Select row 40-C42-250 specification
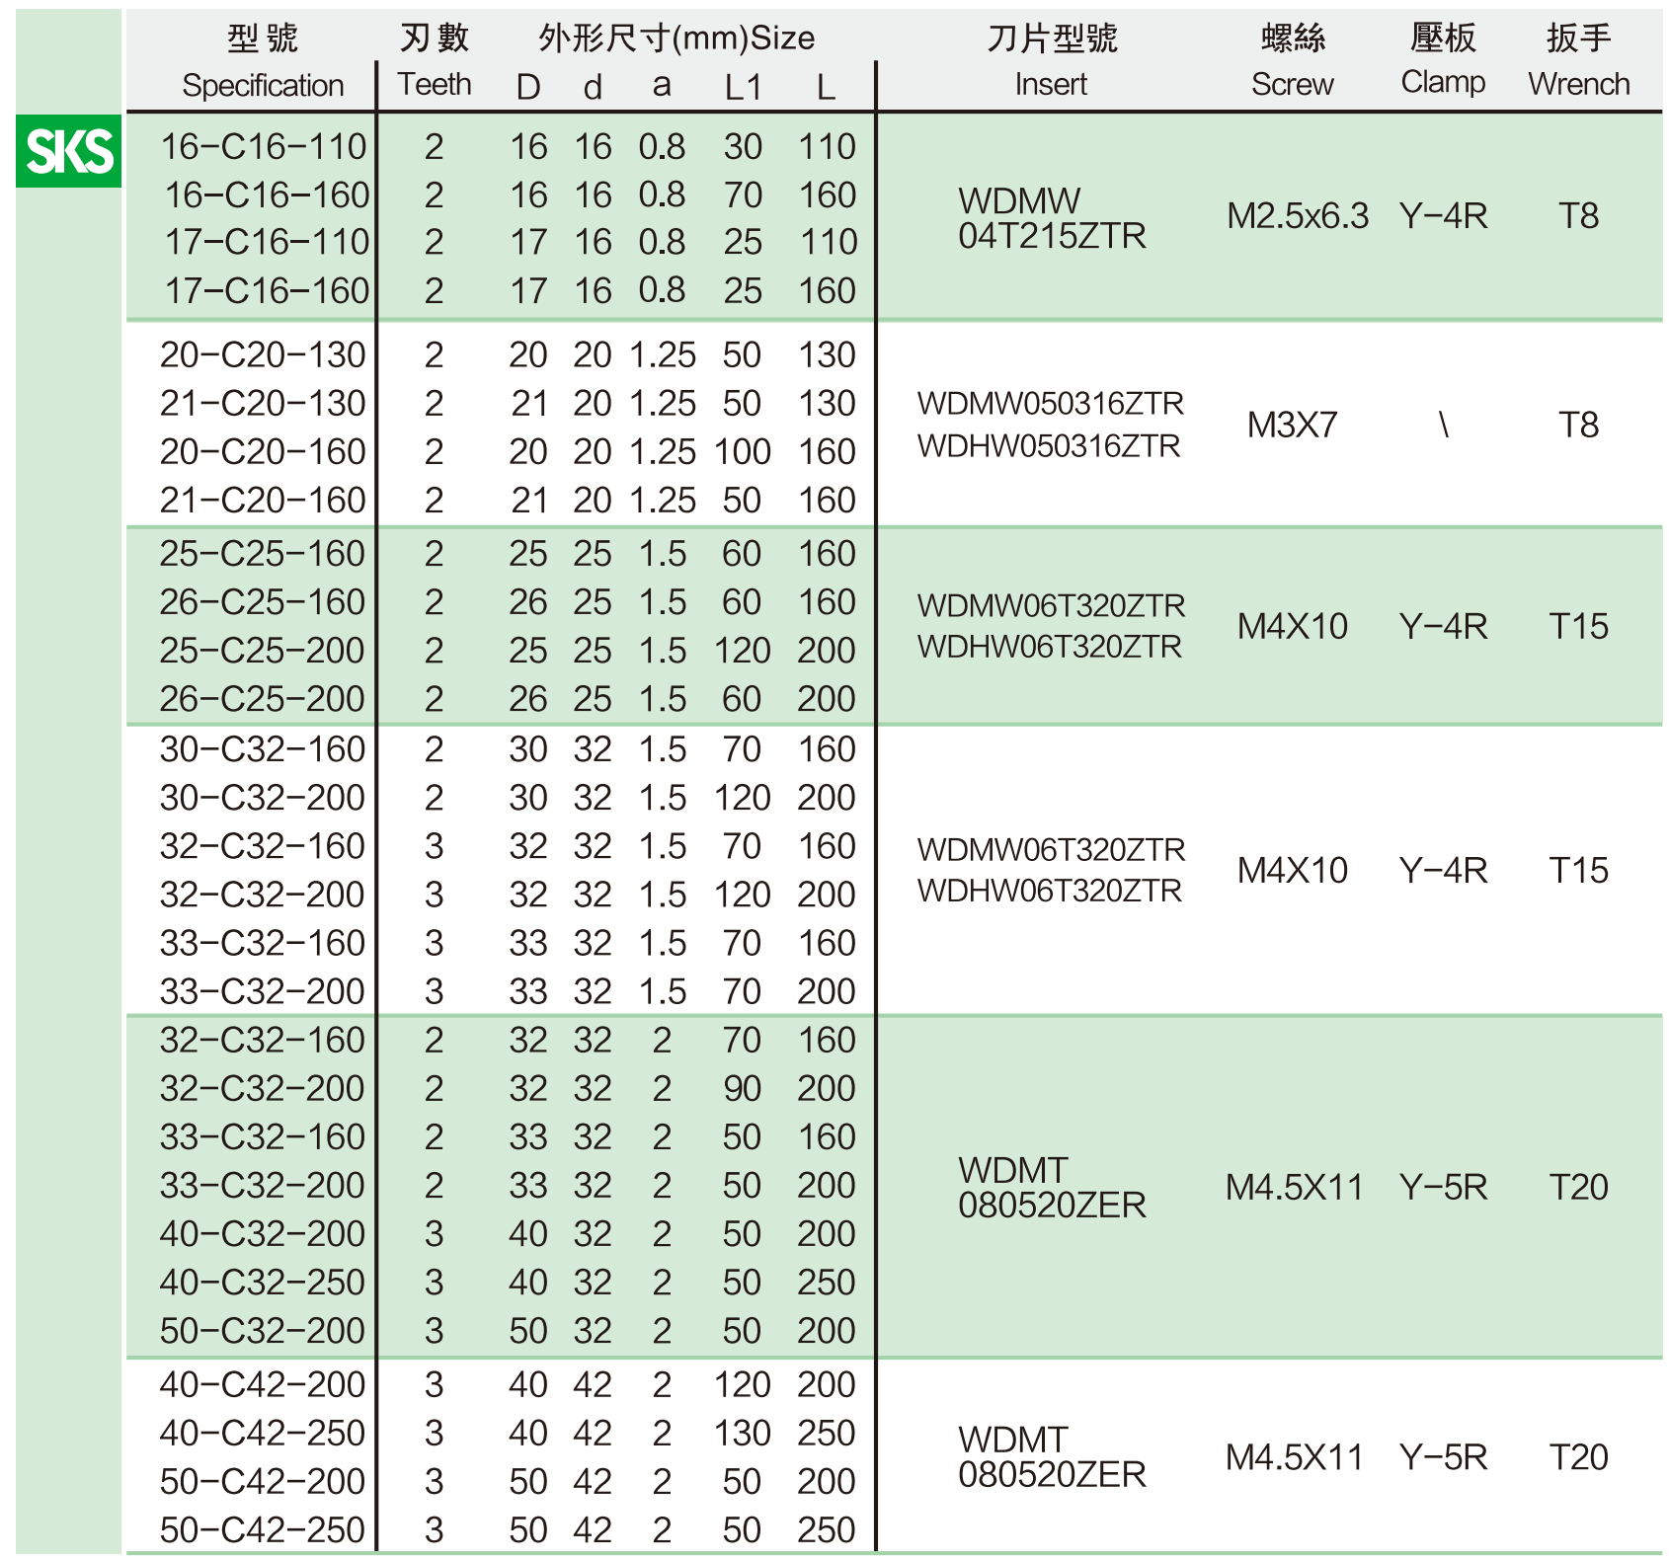1669x1560 pixels. 263,1434
